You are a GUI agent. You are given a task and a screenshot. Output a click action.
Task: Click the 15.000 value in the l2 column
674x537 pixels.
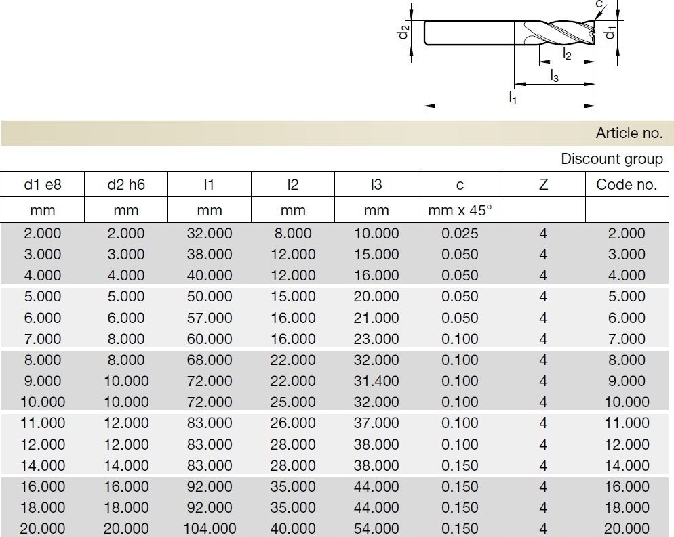293,297
